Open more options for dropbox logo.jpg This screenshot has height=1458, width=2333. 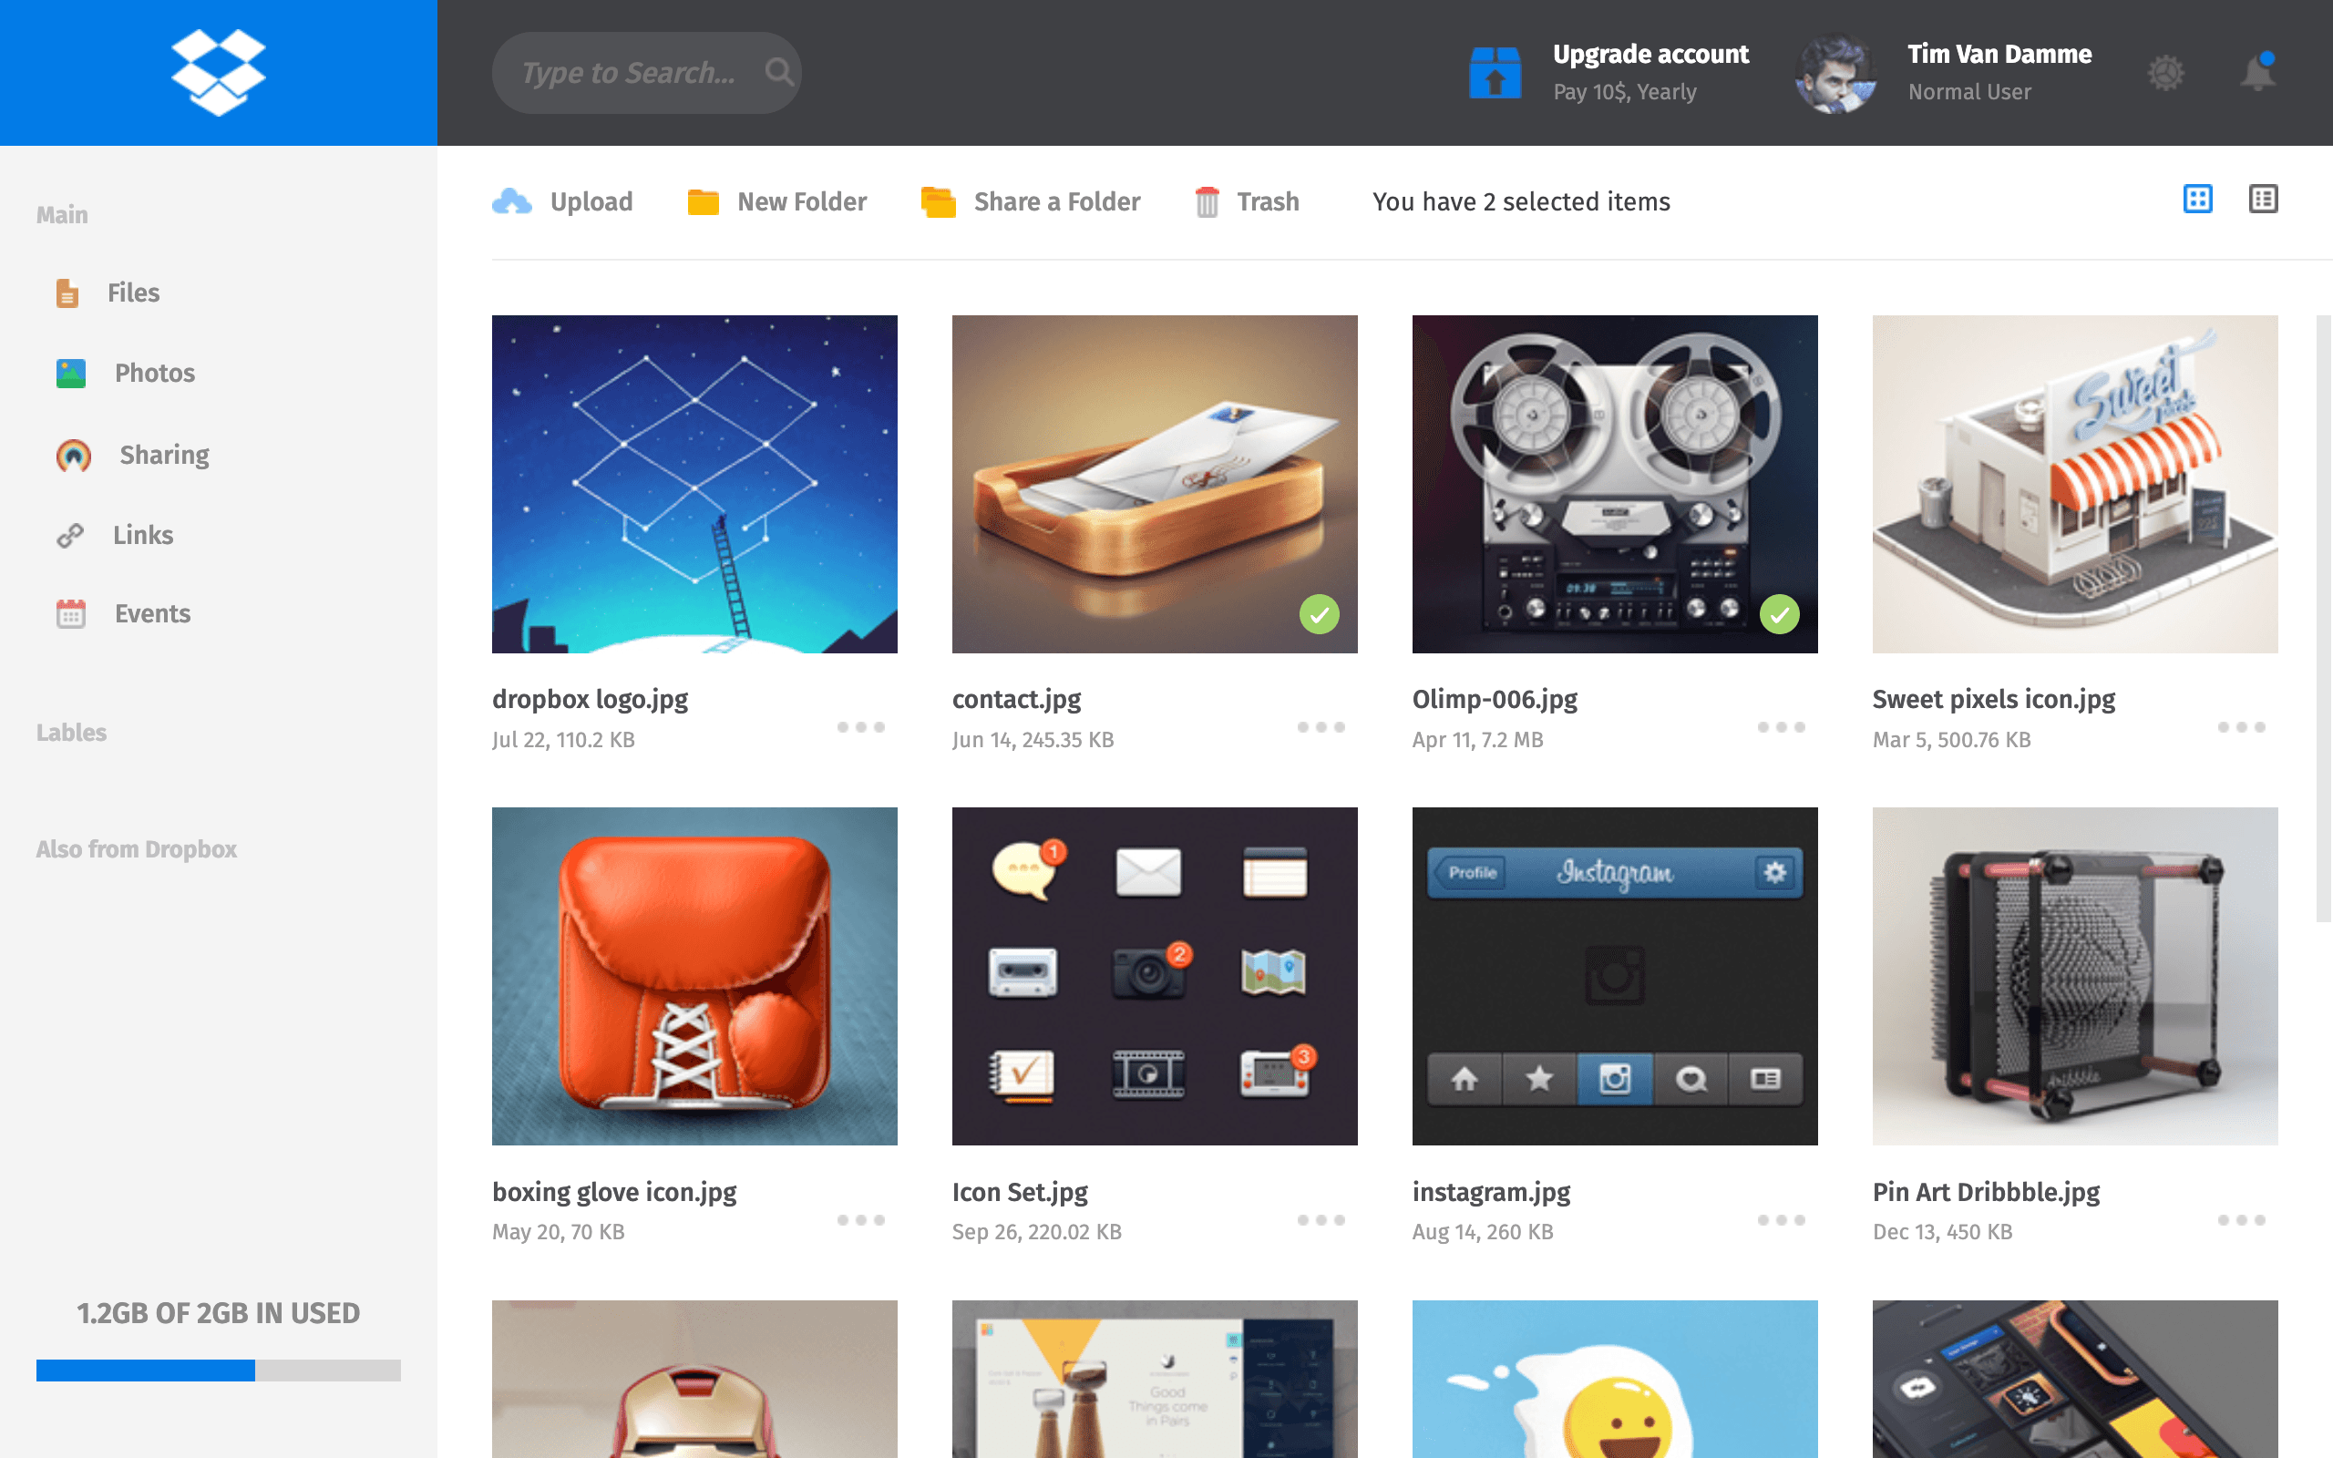[x=860, y=727]
